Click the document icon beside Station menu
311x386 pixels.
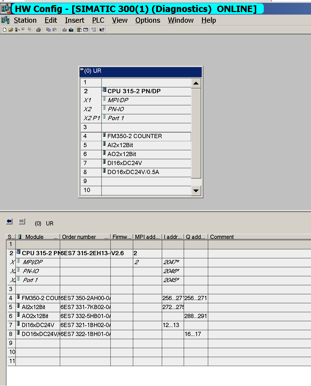click(x=5, y=20)
